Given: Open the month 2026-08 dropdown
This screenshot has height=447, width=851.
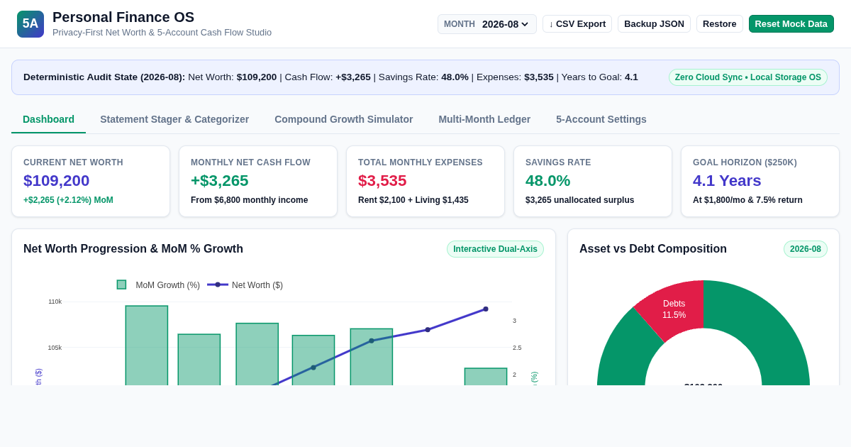Looking at the screenshot, I should [505, 24].
